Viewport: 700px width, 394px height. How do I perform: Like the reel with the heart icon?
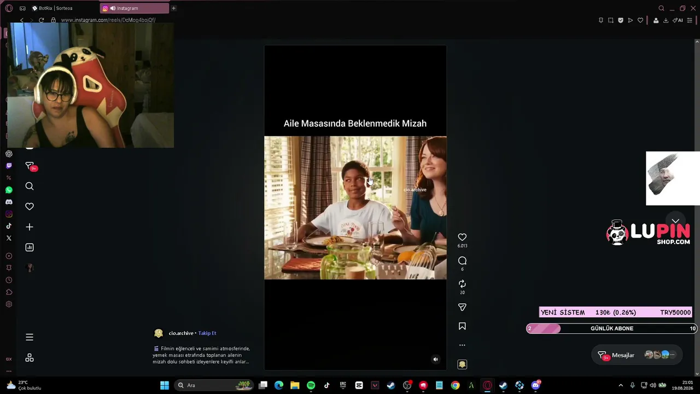coord(462,237)
